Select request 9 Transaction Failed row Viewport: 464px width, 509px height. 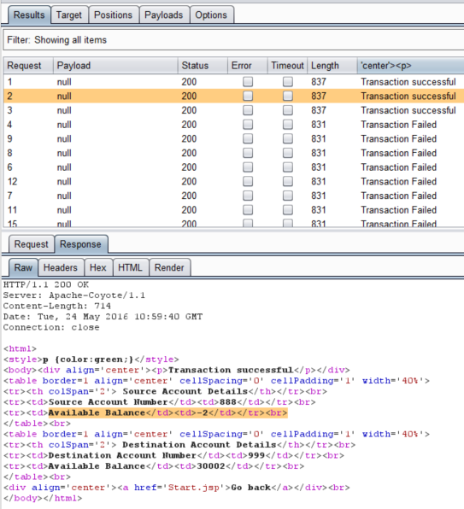tap(233, 138)
